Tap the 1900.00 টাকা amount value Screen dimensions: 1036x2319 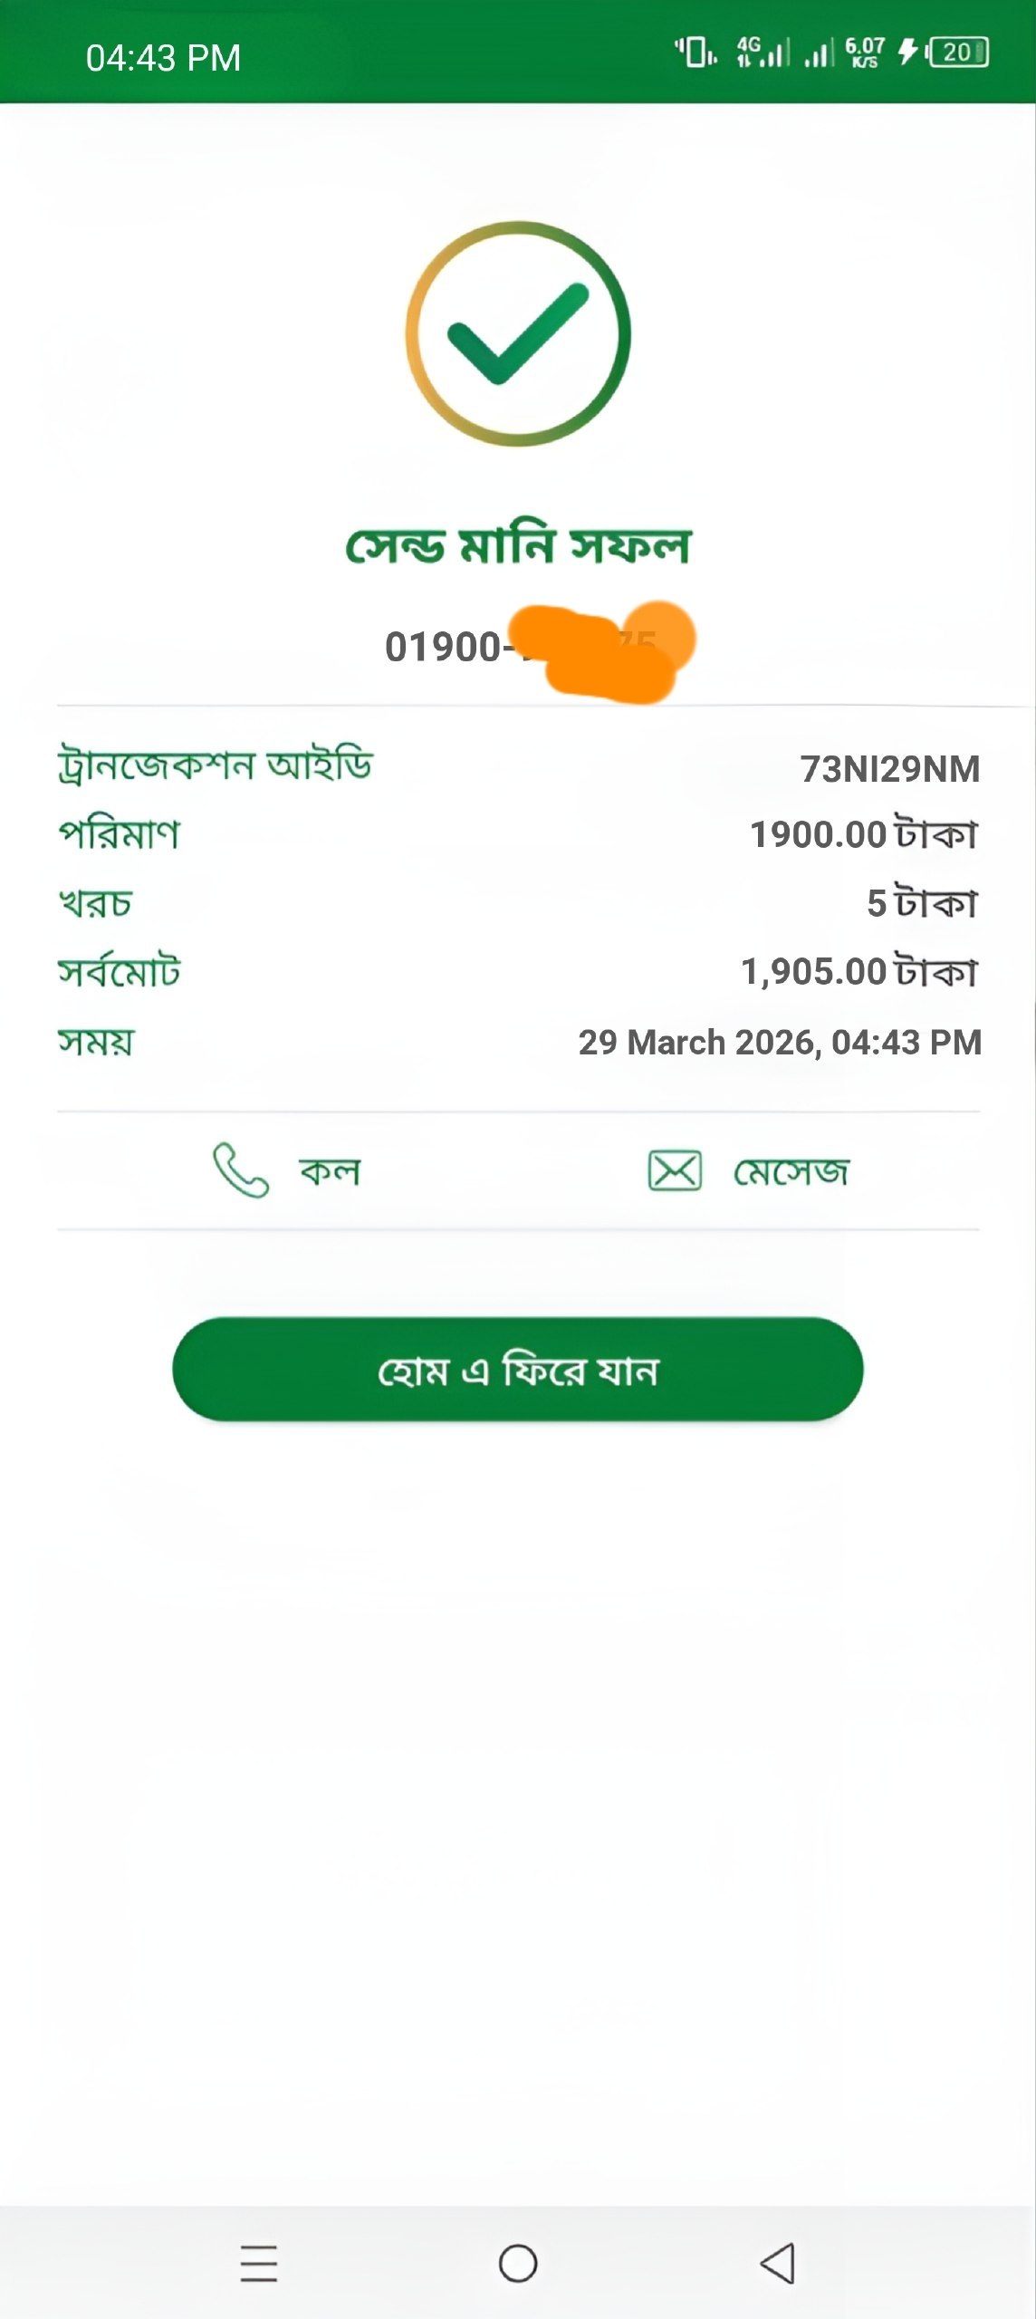[x=863, y=834]
